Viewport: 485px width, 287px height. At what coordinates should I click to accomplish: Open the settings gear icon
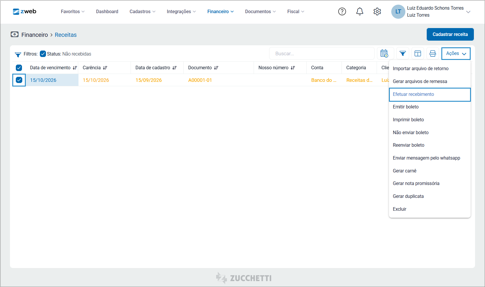coord(377,11)
